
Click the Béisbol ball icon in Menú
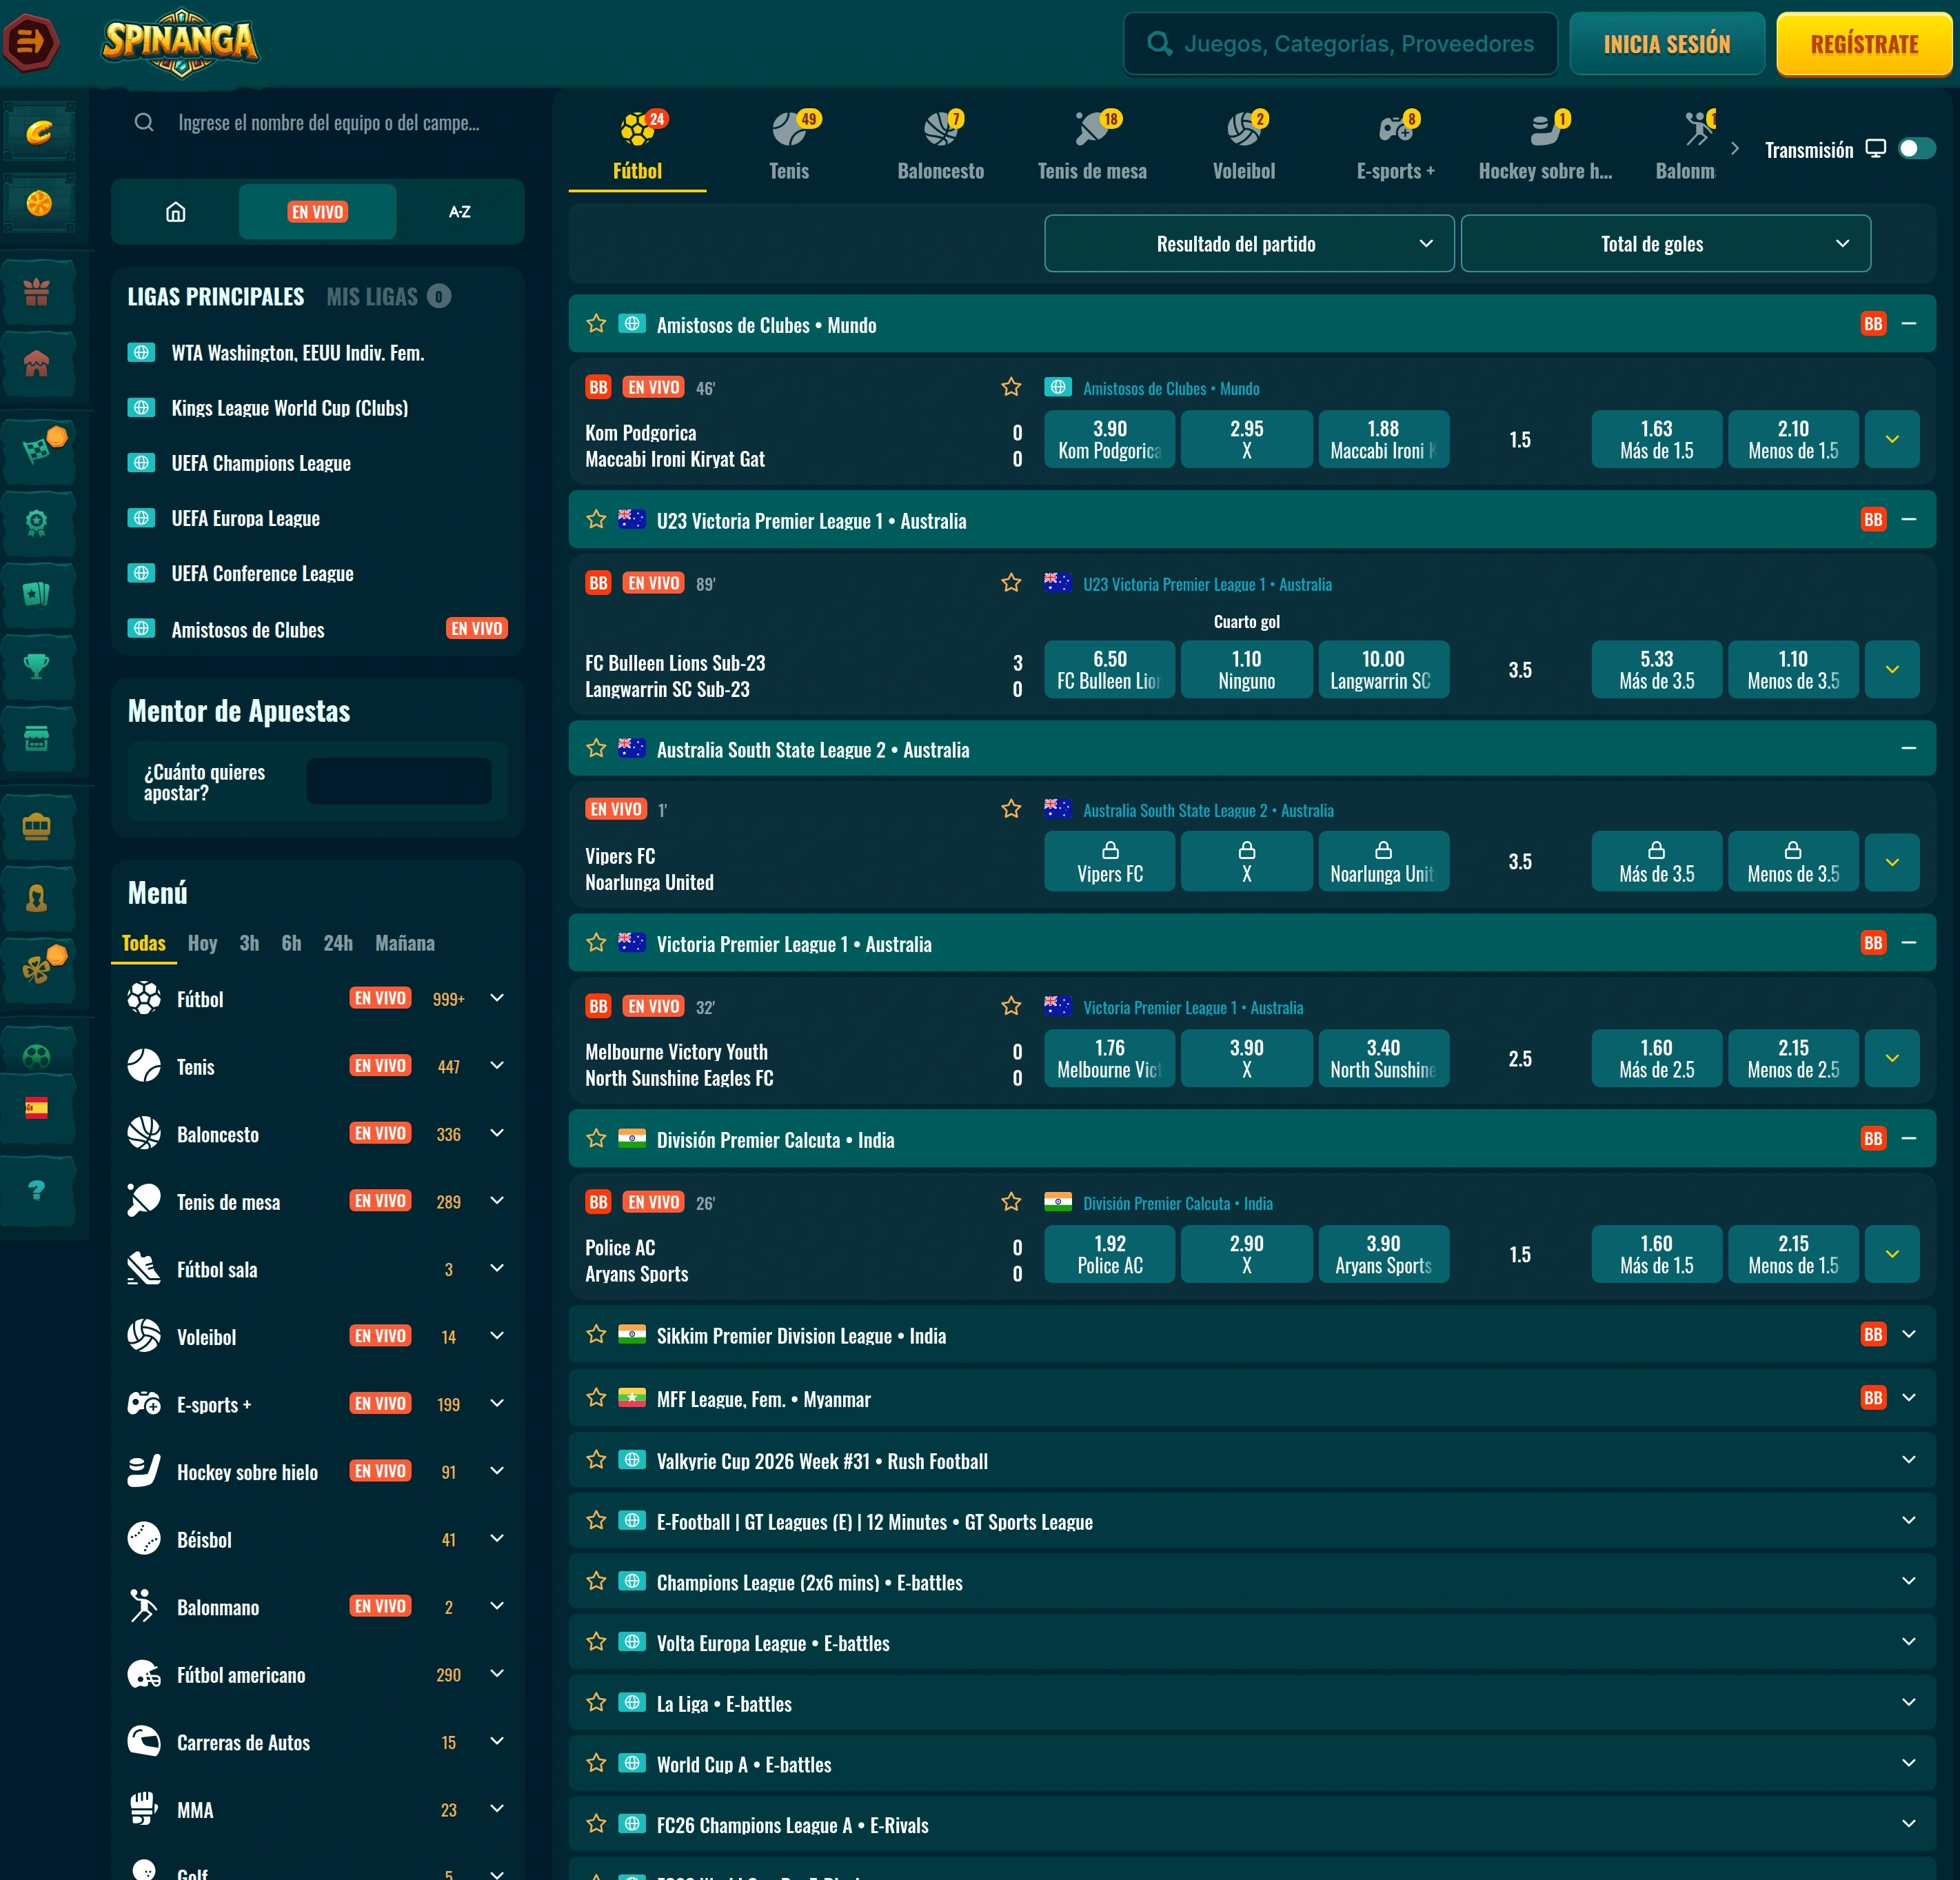tap(144, 1539)
